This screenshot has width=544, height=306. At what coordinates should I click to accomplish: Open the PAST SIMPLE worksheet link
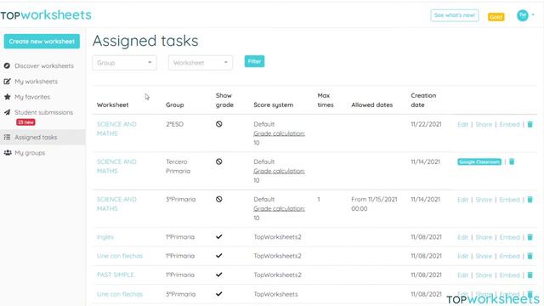[116, 275]
